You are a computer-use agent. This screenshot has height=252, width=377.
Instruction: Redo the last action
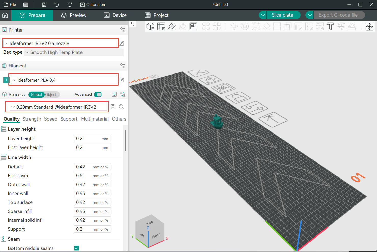pyautogui.click(x=69, y=5)
